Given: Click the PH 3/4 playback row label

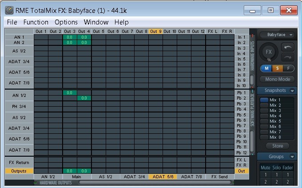Looking at the screenshot, I should [19, 106].
